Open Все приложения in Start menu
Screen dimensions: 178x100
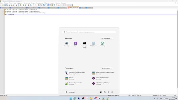pos(107,38)
